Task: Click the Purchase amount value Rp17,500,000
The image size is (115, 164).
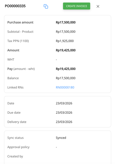Action: point(66,22)
